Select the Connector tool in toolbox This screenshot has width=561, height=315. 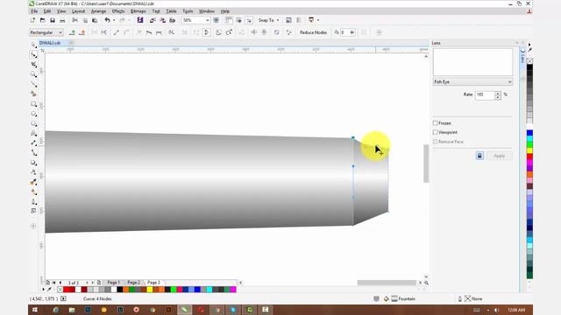[33, 152]
